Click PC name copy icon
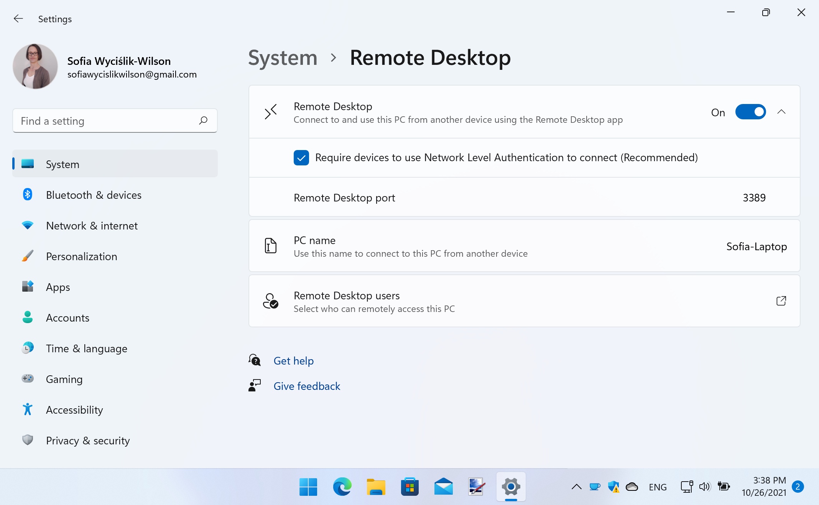This screenshot has height=505, width=819. pos(271,246)
